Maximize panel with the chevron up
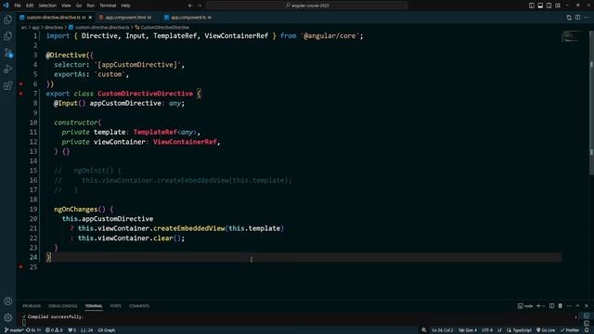This screenshot has width=594, height=334. [x=577, y=306]
